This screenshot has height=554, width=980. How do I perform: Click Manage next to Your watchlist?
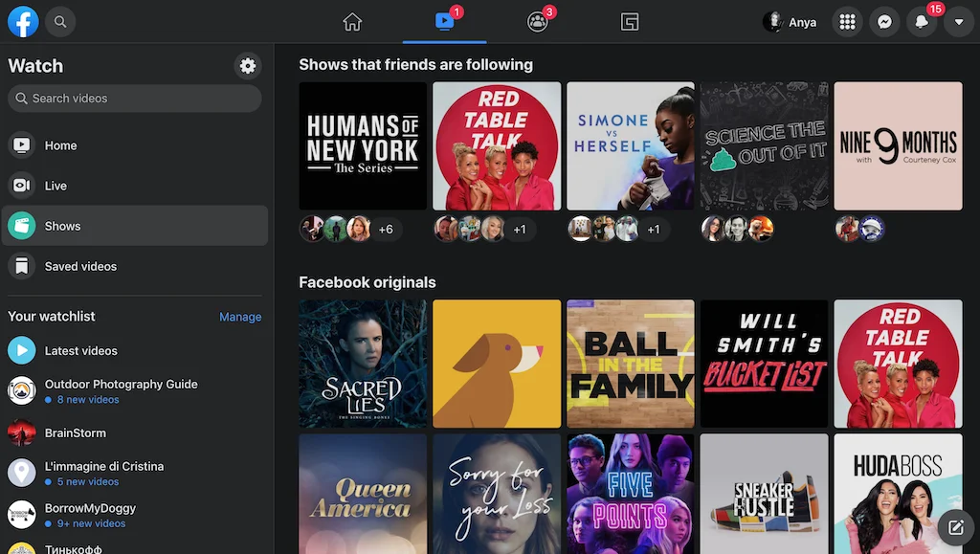click(240, 317)
